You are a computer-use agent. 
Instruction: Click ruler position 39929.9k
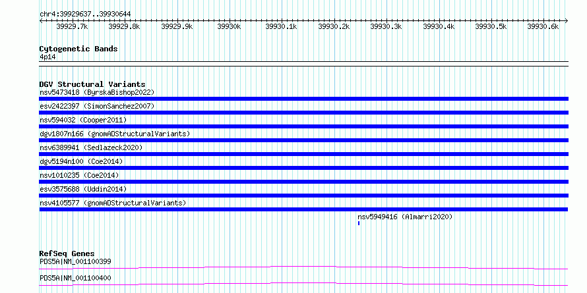coord(177,26)
